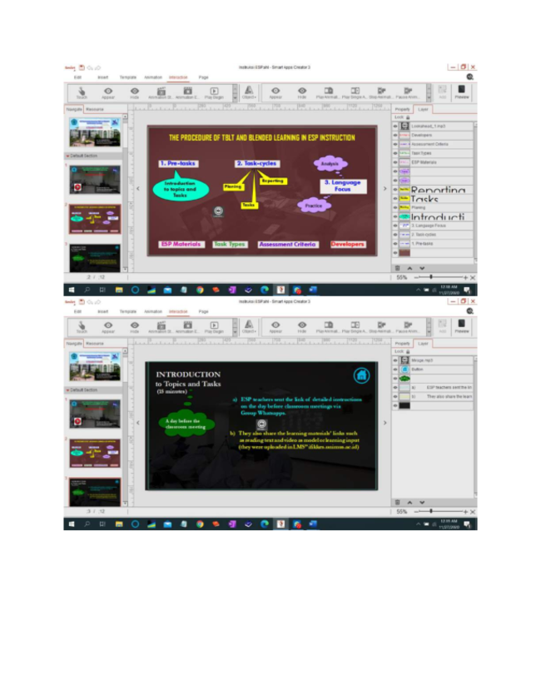Go to previous page with the upper canvas left chevron

138,188
